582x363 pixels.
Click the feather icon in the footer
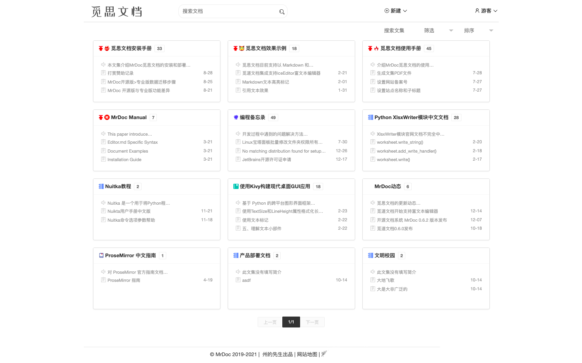[x=324, y=354]
